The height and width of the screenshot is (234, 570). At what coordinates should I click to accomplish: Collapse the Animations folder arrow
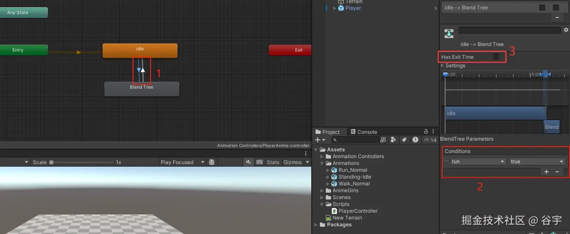tap(322, 163)
